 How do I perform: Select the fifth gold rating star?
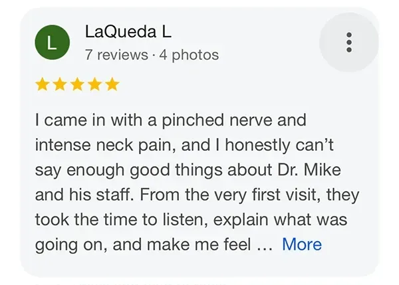tap(112, 84)
